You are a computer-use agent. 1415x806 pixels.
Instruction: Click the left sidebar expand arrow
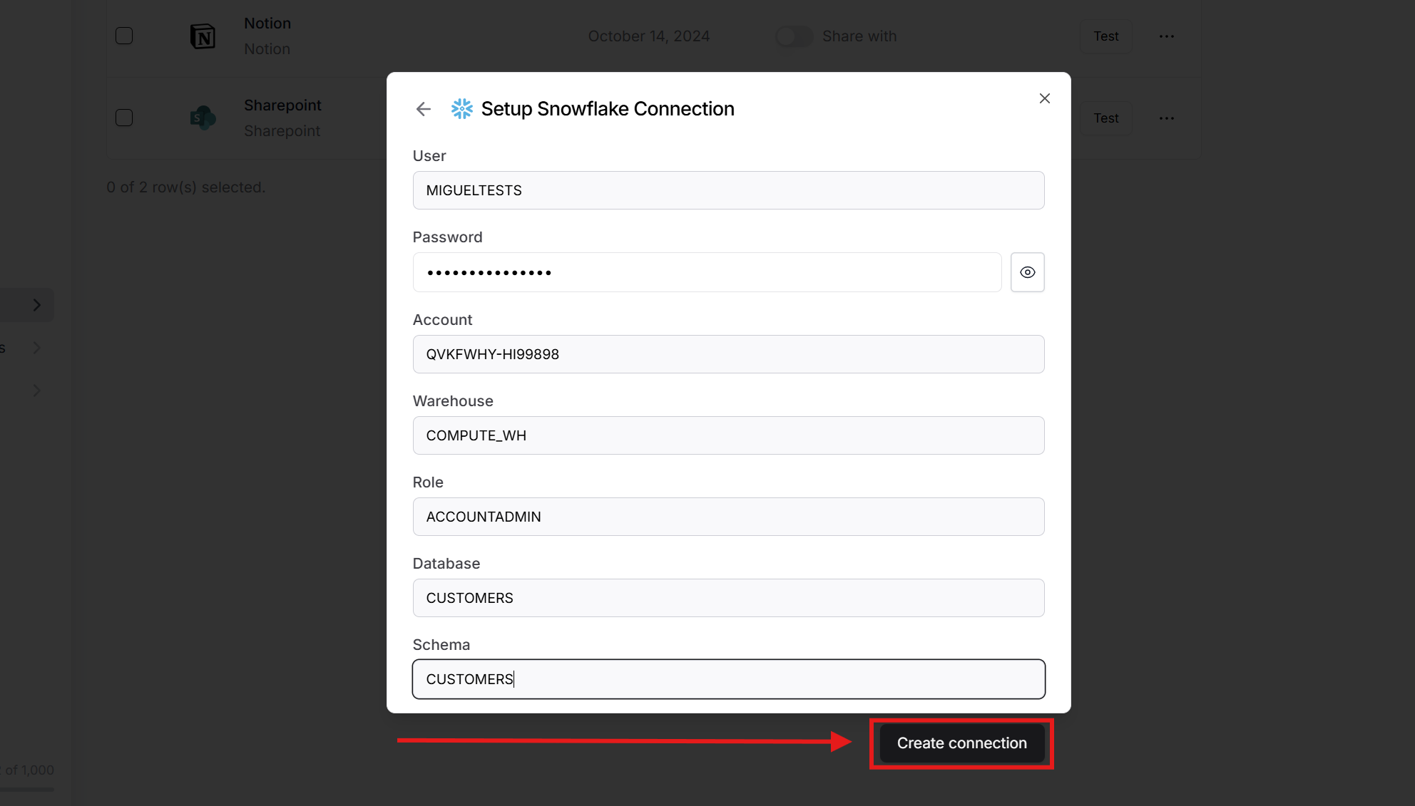(x=37, y=305)
